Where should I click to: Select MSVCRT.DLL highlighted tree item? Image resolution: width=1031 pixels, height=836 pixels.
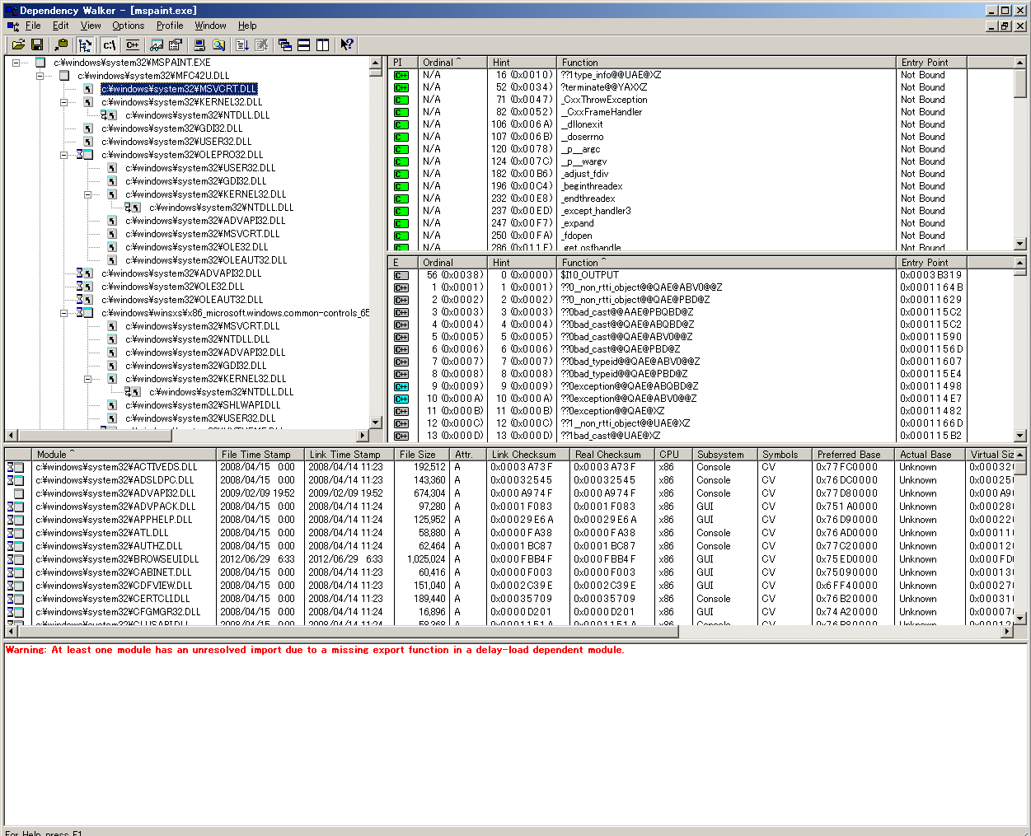pos(179,89)
